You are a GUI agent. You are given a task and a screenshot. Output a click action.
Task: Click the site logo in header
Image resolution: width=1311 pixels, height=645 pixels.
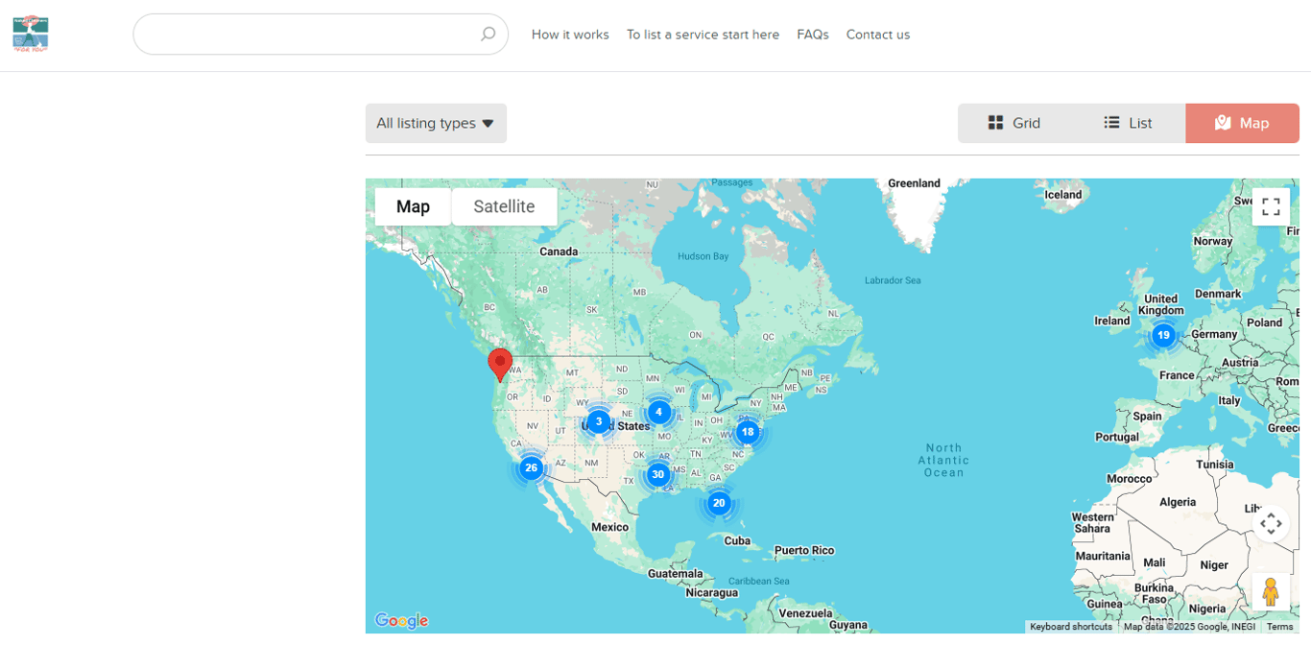(x=31, y=34)
